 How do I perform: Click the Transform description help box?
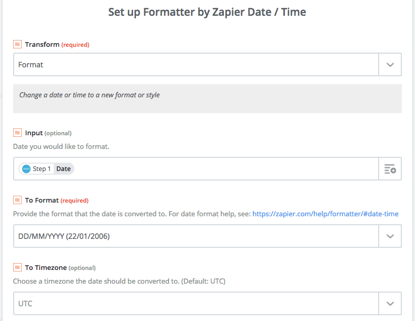[x=207, y=98]
